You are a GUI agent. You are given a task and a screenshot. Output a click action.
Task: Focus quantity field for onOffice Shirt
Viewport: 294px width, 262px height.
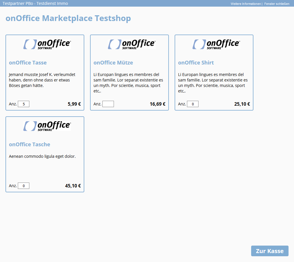(x=193, y=104)
